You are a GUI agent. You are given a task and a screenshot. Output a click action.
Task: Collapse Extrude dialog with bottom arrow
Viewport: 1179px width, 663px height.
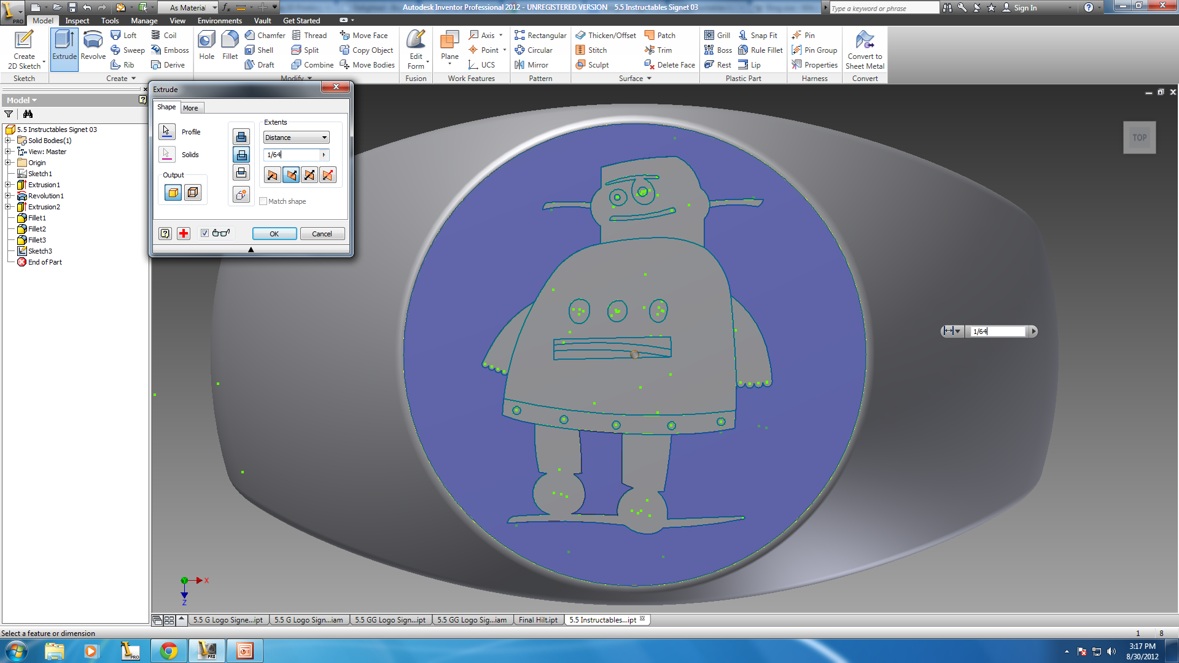pos(251,249)
